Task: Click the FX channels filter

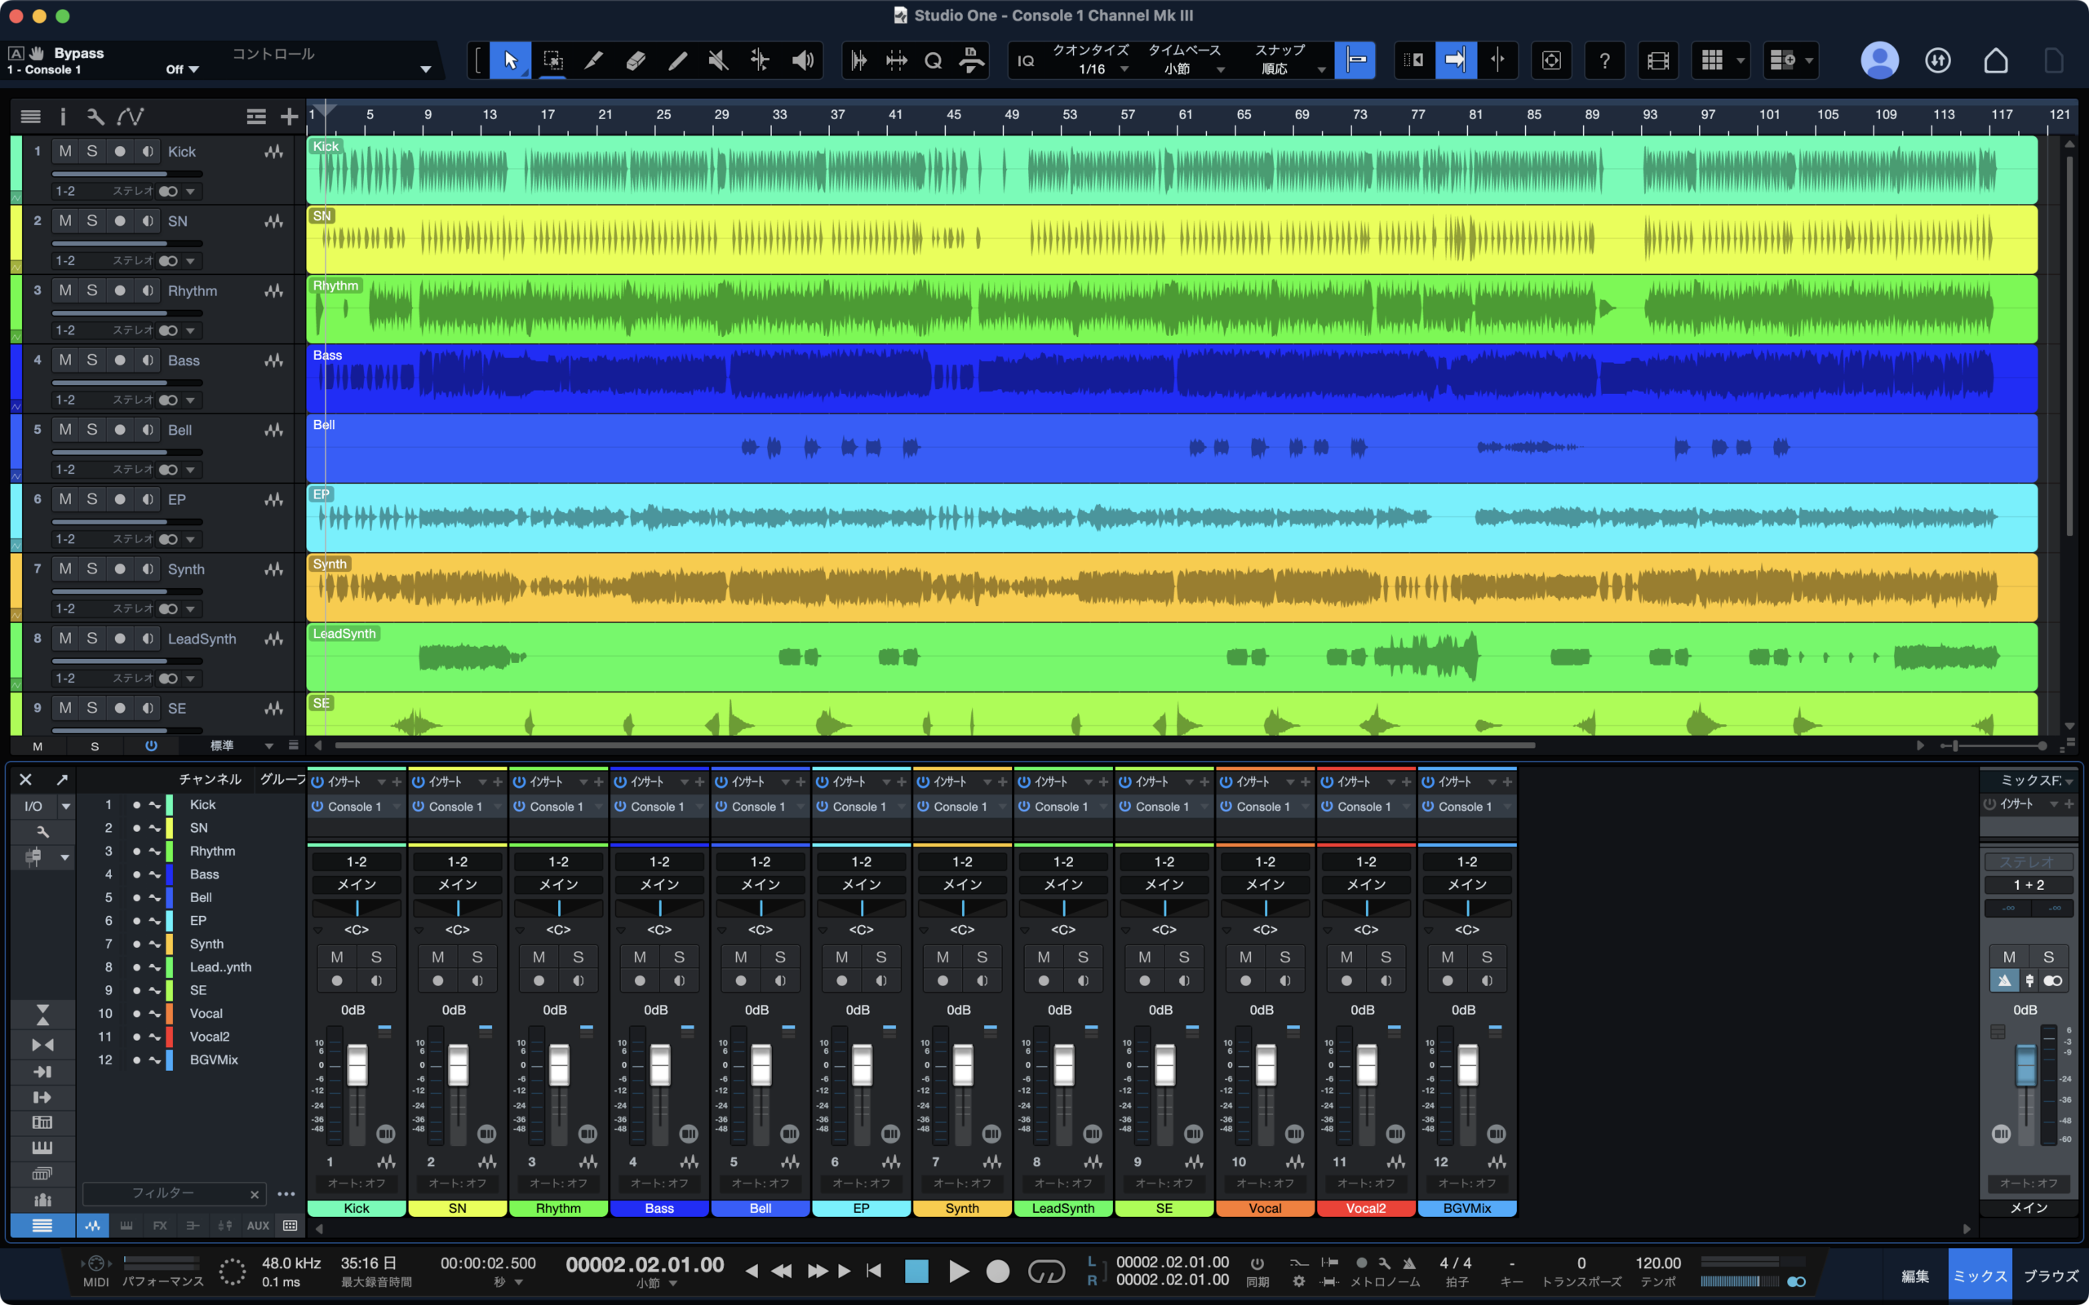Action: pos(160,1226)
